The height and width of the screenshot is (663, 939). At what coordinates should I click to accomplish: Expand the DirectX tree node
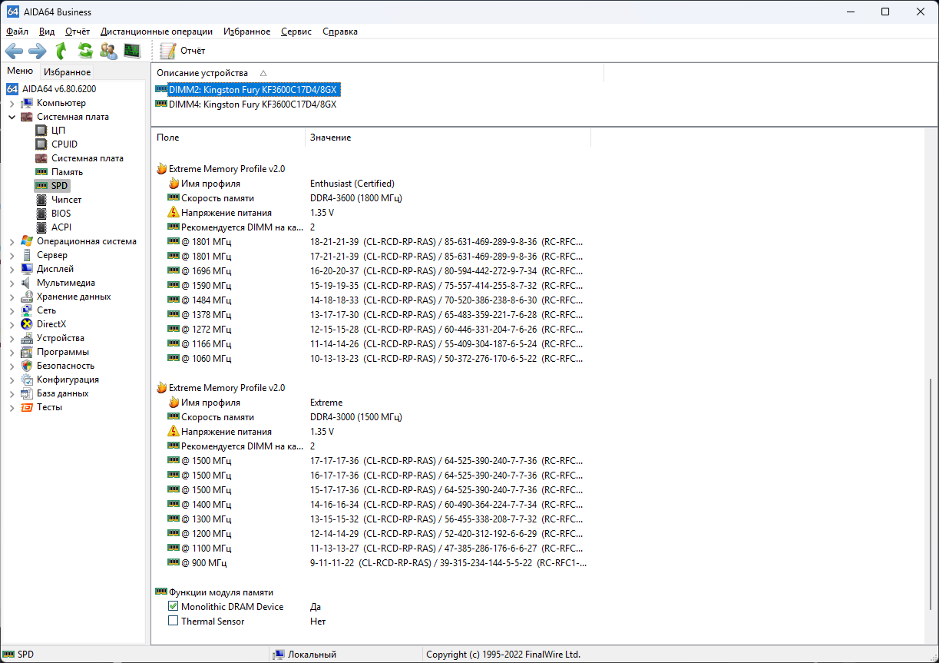12,324
